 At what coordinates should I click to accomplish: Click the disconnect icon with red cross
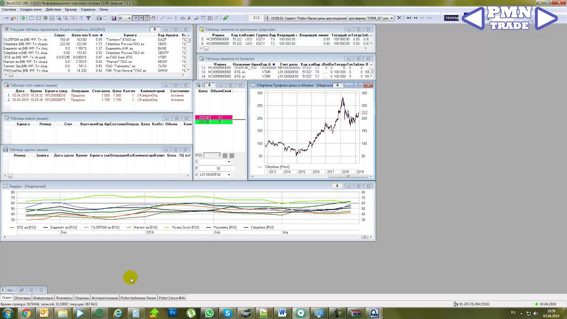pos(13,18)
